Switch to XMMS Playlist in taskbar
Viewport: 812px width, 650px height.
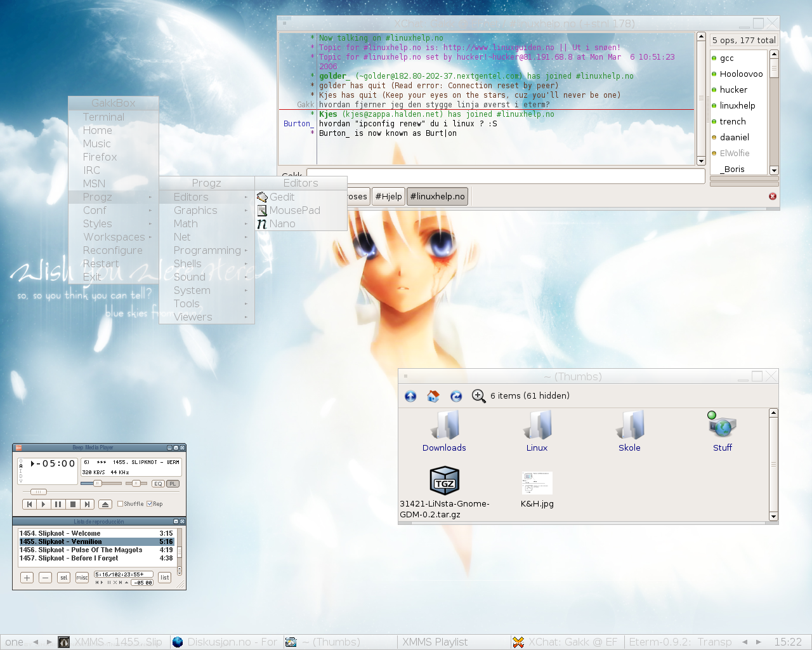(x=454, y=642)
